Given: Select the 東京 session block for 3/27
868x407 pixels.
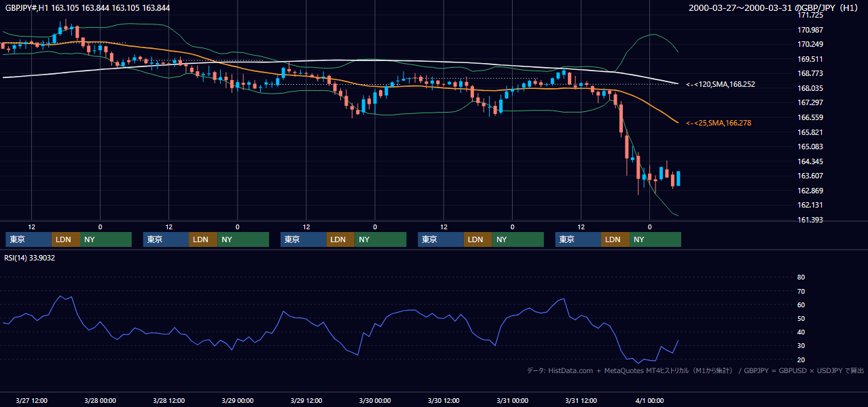Looking at the screenshot, I should [29, 239].
